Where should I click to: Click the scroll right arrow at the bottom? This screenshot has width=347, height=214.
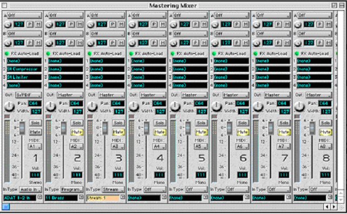(334, 207)
